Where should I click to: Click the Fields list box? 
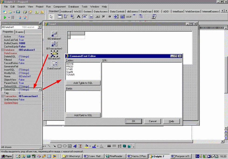[83, 102]
